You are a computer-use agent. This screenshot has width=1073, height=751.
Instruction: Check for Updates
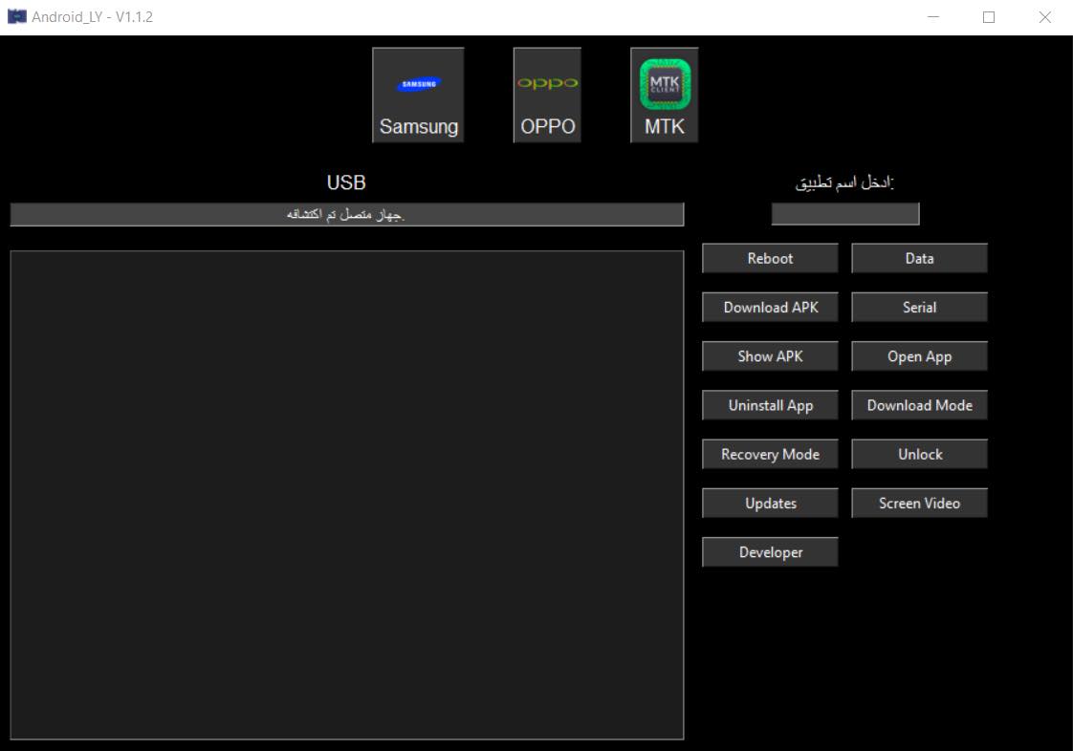pos(770,504)
